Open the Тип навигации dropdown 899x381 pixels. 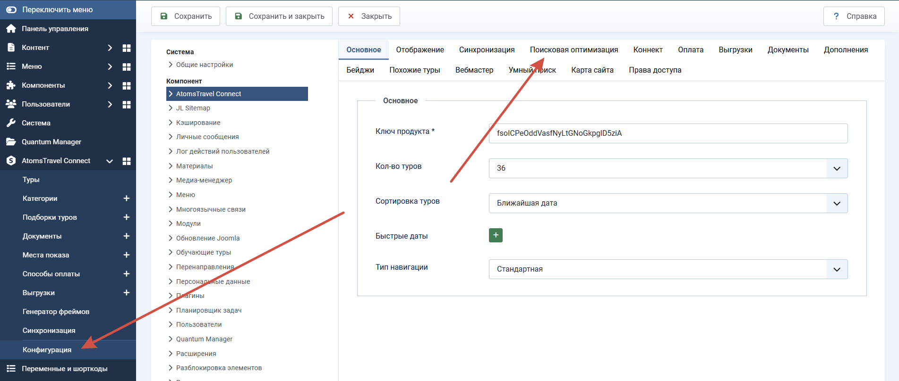pyautogui.click(x=668, y=269)
